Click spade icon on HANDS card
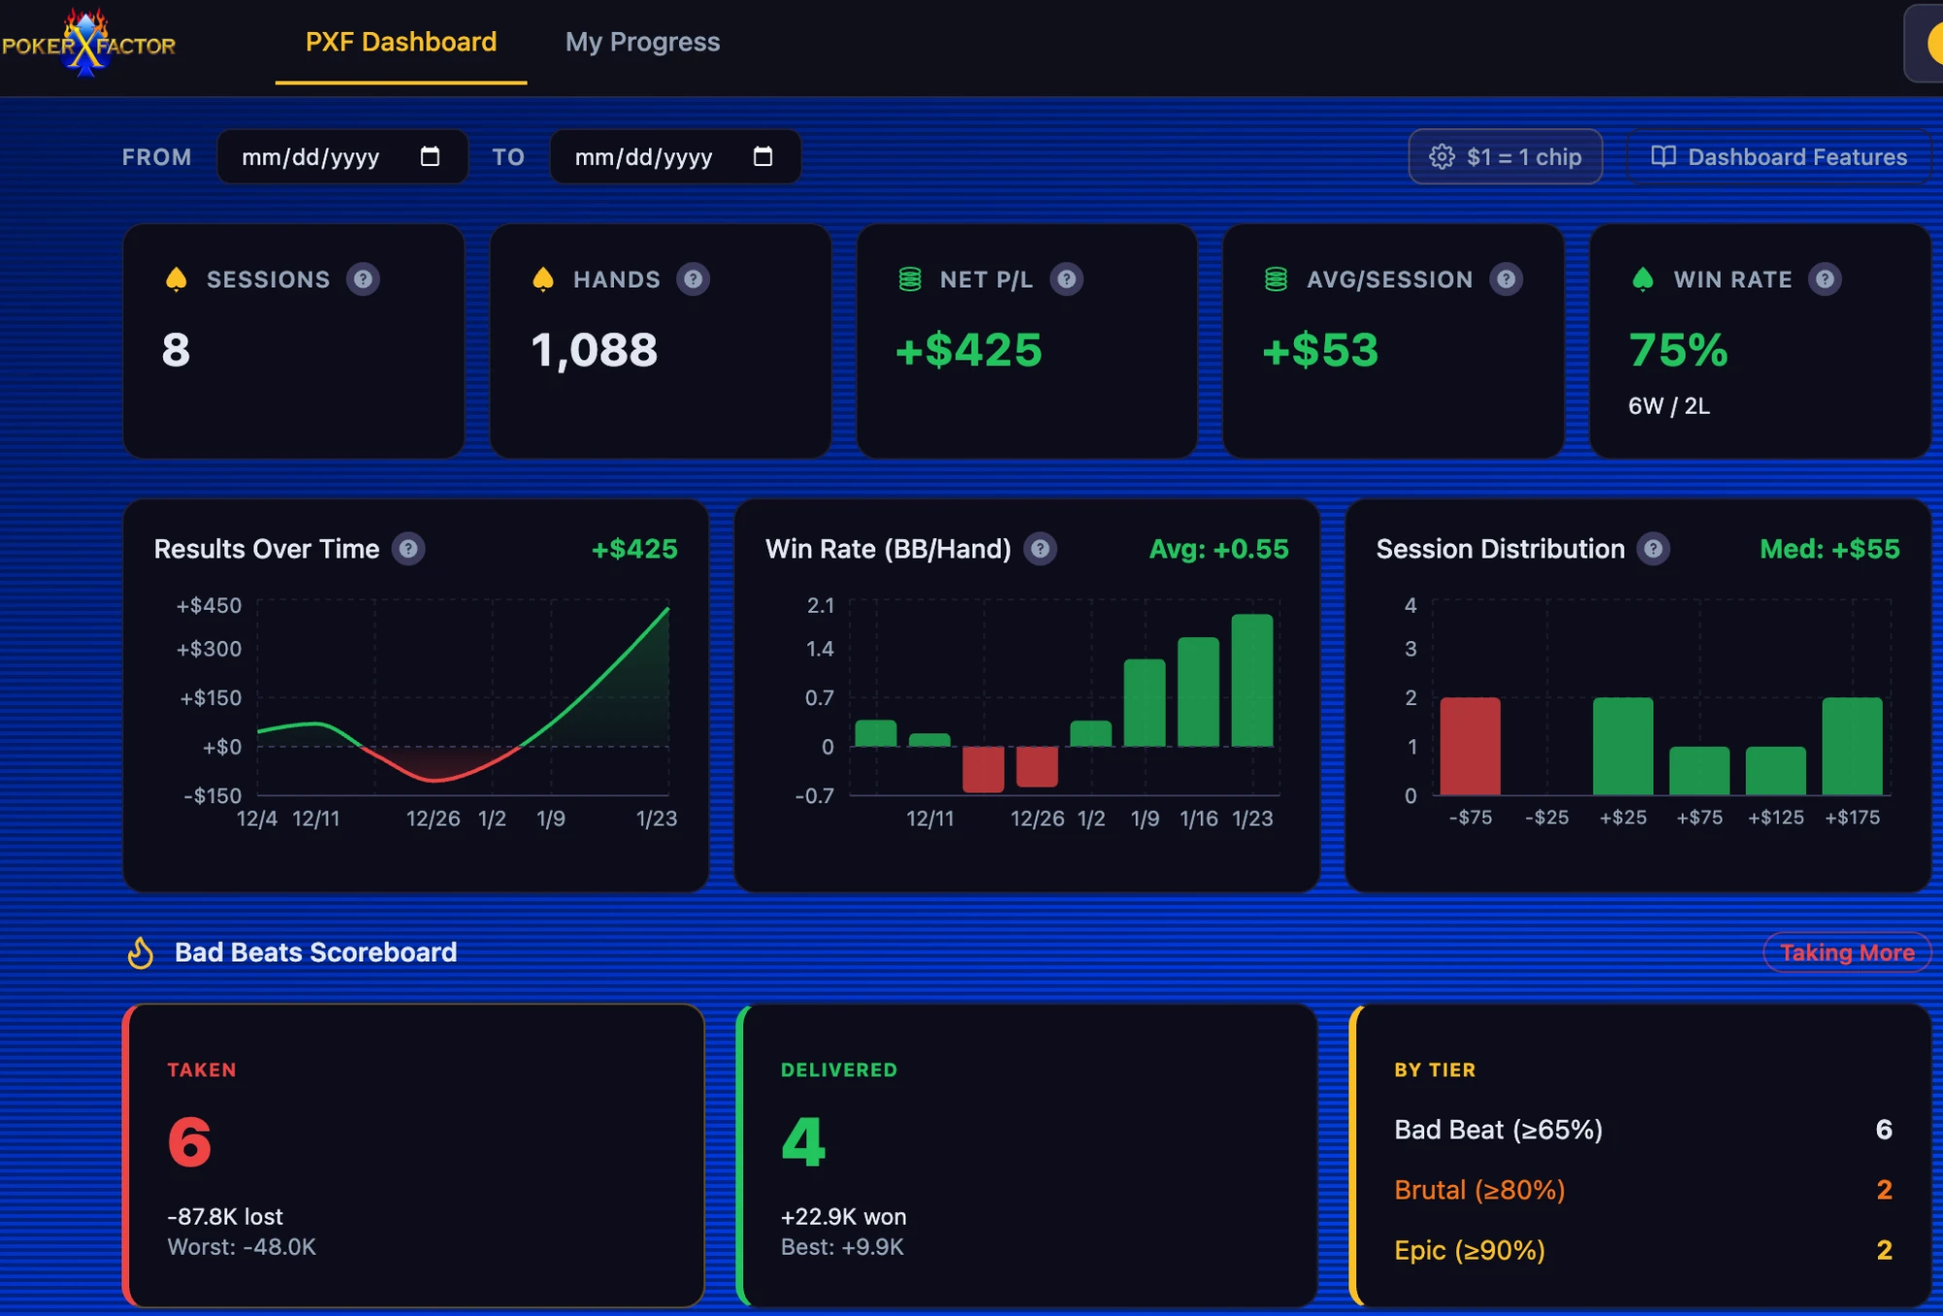Screen dimensions: 1943x1316 pos(543,280)
